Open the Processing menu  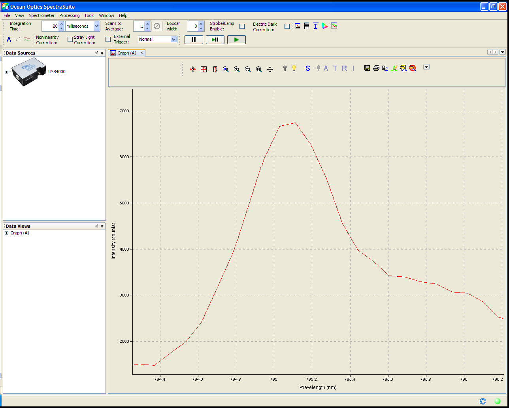[69, 15]
